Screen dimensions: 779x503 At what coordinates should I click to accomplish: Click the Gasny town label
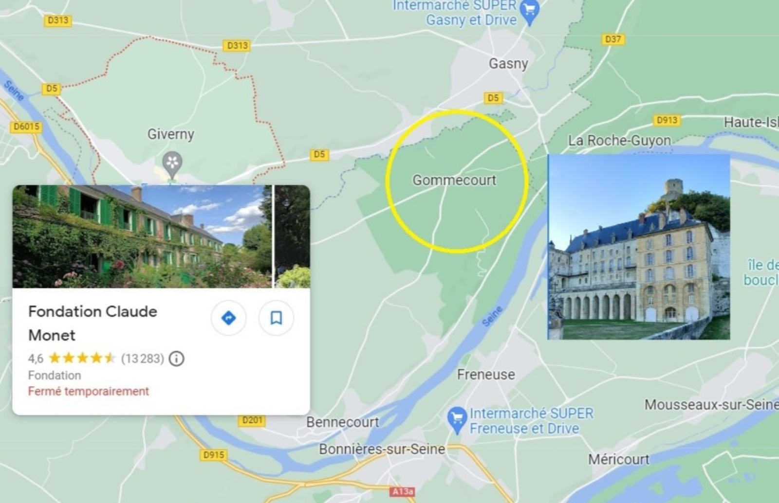508,64
